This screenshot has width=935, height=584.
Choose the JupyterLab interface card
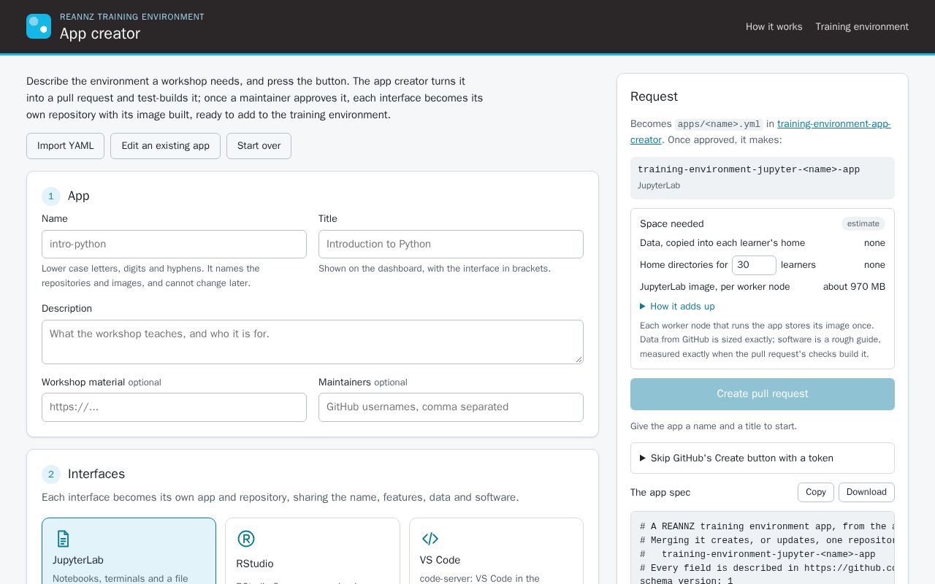[129, 551]
